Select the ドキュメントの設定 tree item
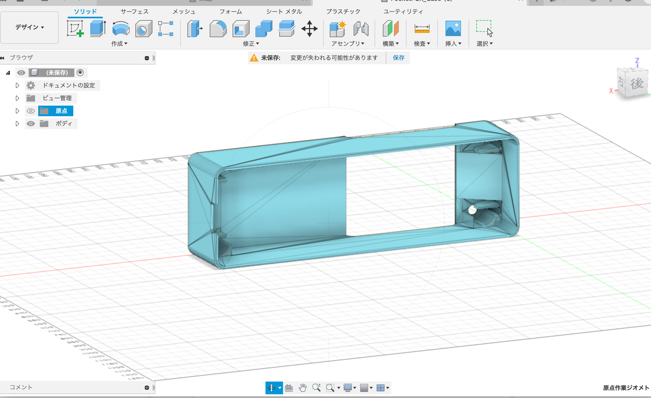Image resolution: width=651 pixels, height=398 pixels. 69,85
